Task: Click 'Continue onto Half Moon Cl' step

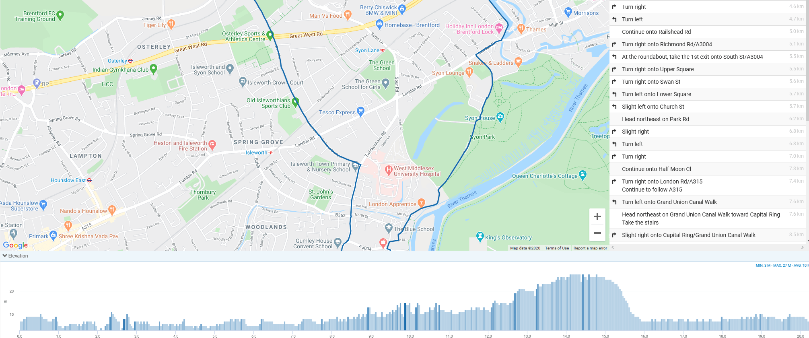Action: 708,169
